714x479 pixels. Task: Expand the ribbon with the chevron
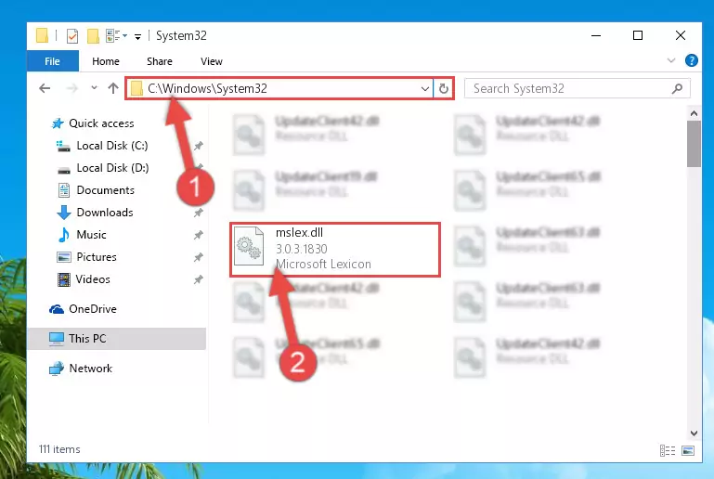coord(670,60)
